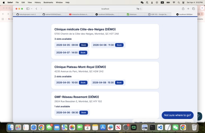Open Chrome's three-dot menu in background window
205x133 pixels.
(x=202, y=14)
